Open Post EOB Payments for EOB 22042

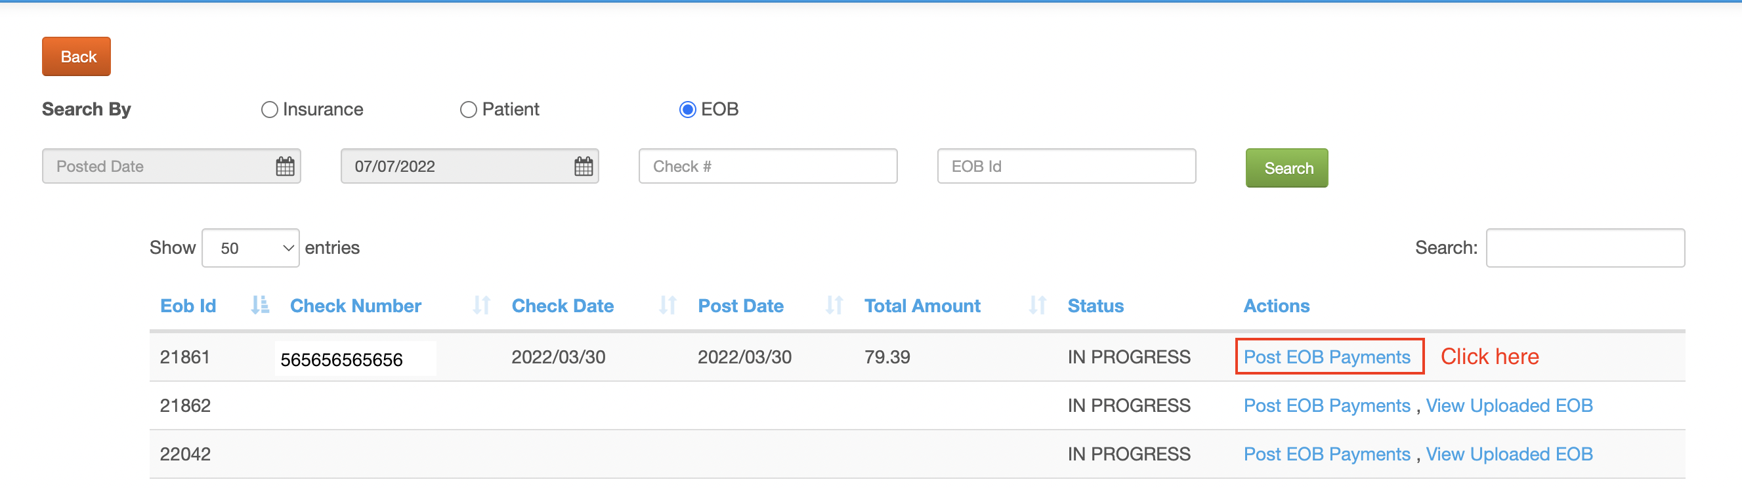(1327, 454)
